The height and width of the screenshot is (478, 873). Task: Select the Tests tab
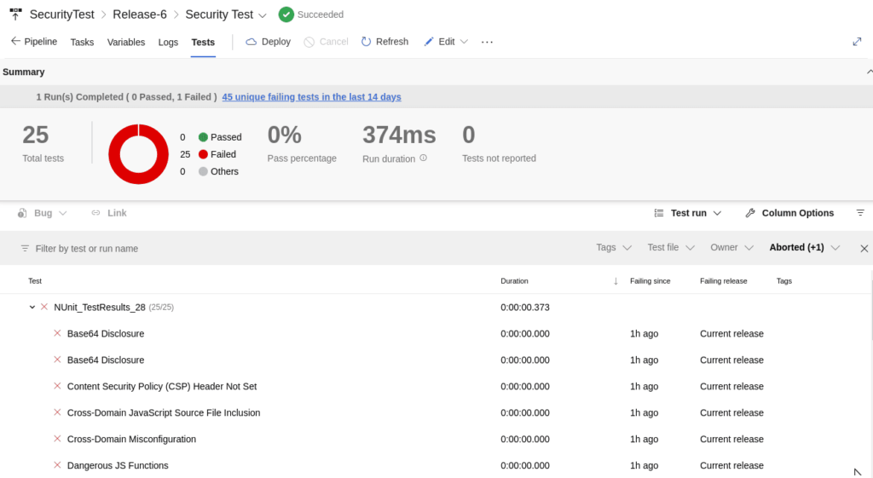(203, 43)
